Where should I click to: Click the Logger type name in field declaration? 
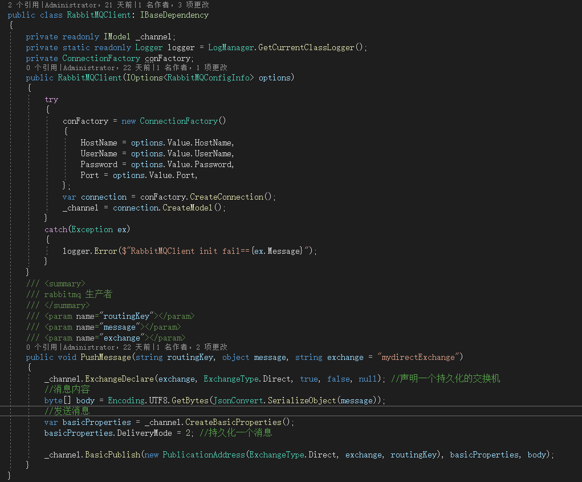click(x=149, y=47)
